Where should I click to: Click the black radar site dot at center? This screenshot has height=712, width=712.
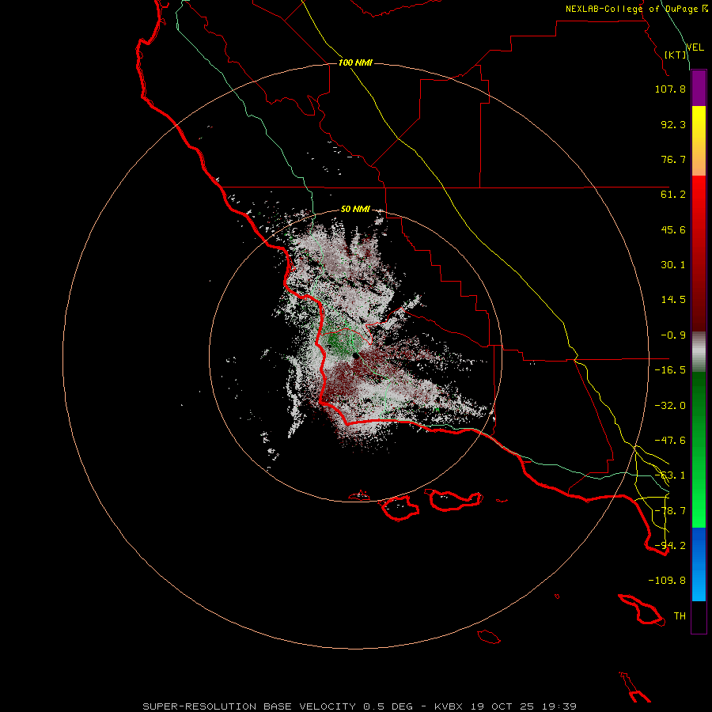(x=356, y=356)
